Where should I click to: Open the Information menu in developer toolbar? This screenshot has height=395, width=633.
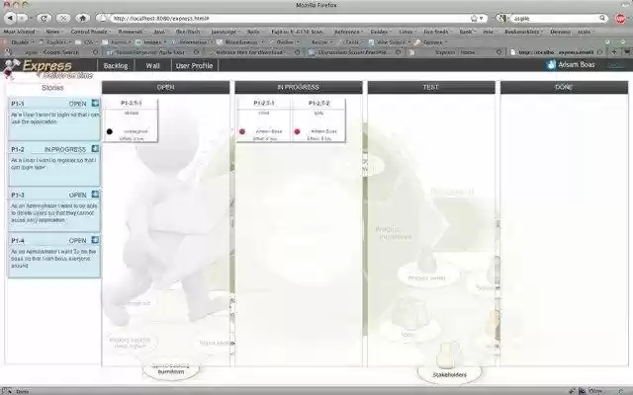[x=191, y=41]
